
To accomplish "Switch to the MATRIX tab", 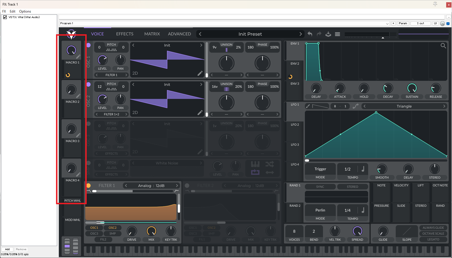I will tap(152, 34).
